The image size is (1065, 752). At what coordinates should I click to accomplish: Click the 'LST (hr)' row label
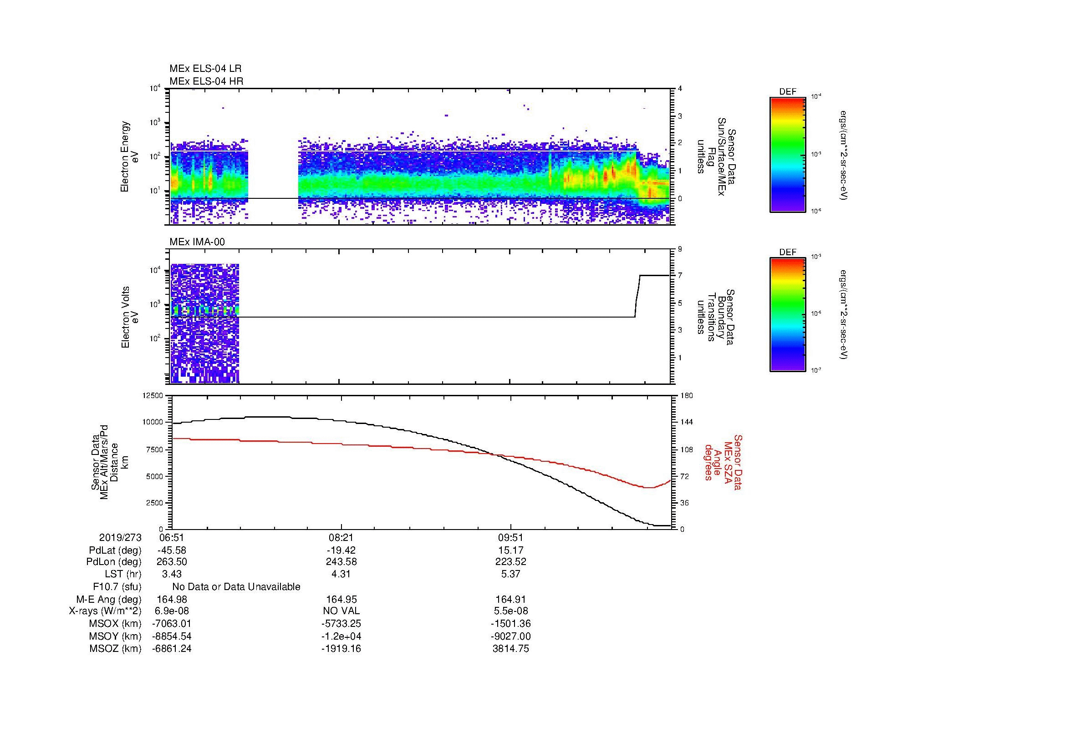(x=123, y=574)
